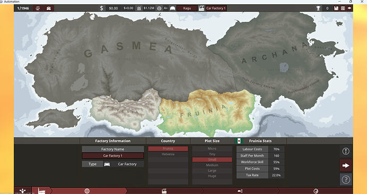Choose Huge plot size
Viewport: 367px width, 194px height.
(212, 176)
